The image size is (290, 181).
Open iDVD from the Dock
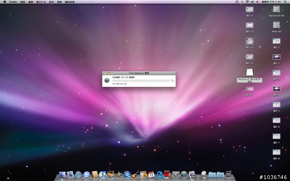127,174
